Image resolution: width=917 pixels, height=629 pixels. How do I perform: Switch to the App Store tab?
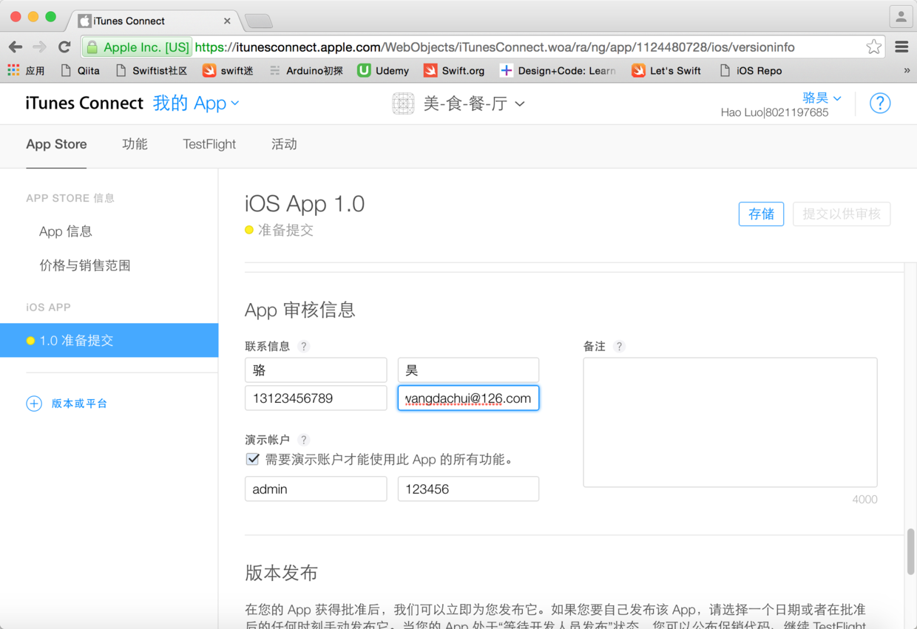tap(56, 144)
